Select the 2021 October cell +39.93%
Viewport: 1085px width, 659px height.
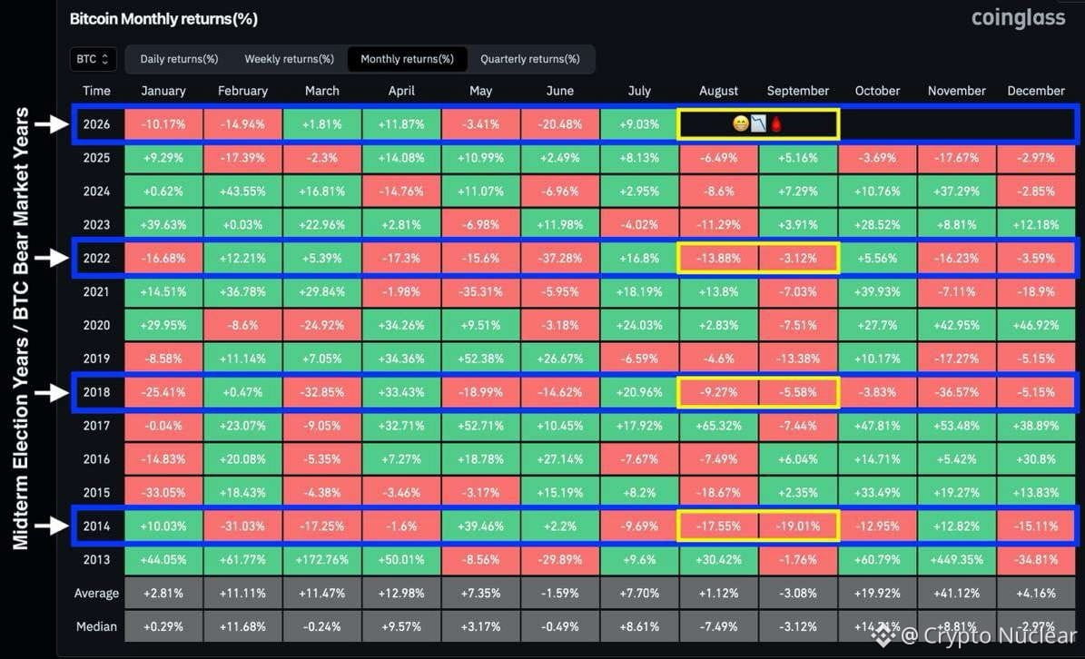[x=877, y=291]
